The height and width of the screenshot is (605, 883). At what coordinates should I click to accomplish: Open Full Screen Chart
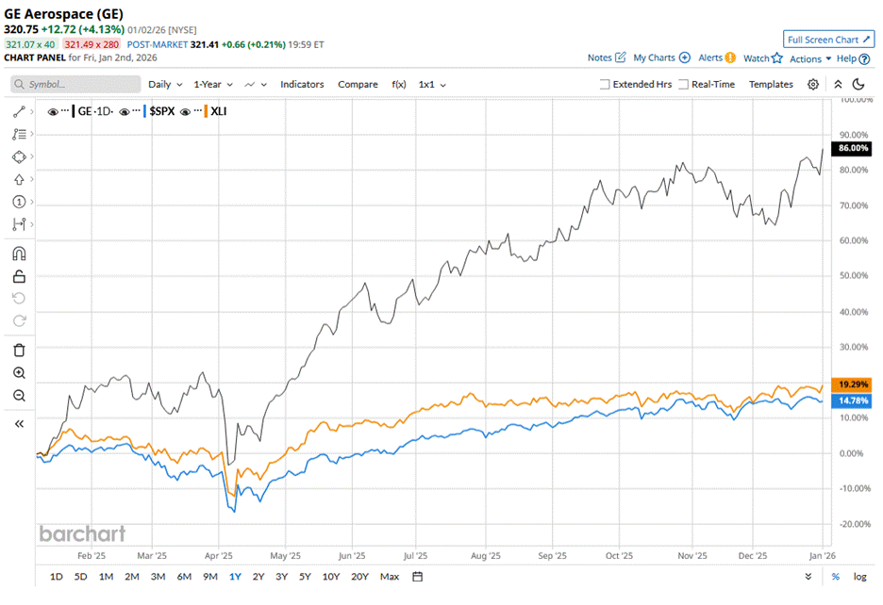click(x=828, y=40)
